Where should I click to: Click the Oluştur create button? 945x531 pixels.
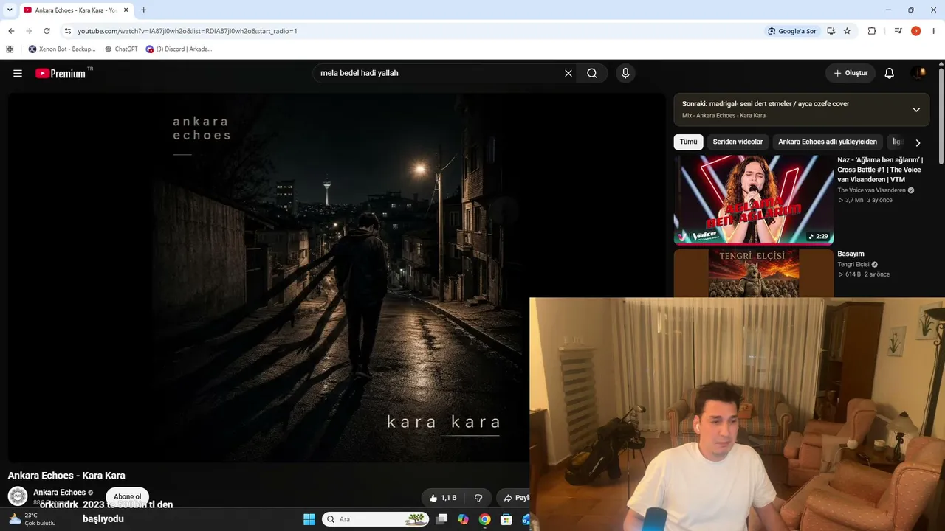(850, 73)
